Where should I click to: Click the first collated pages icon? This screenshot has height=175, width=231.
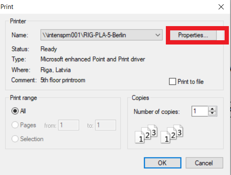click(146, 134)
